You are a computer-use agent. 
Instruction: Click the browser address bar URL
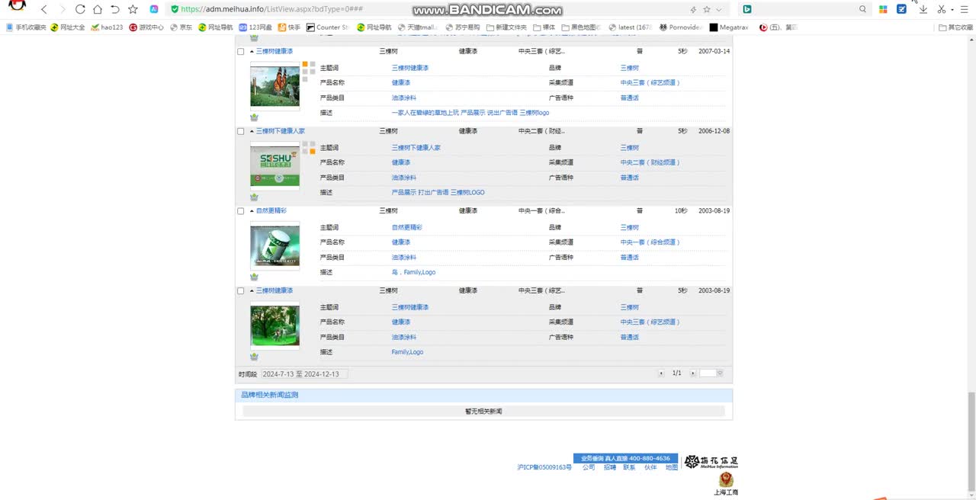click(x=271, y=10)
